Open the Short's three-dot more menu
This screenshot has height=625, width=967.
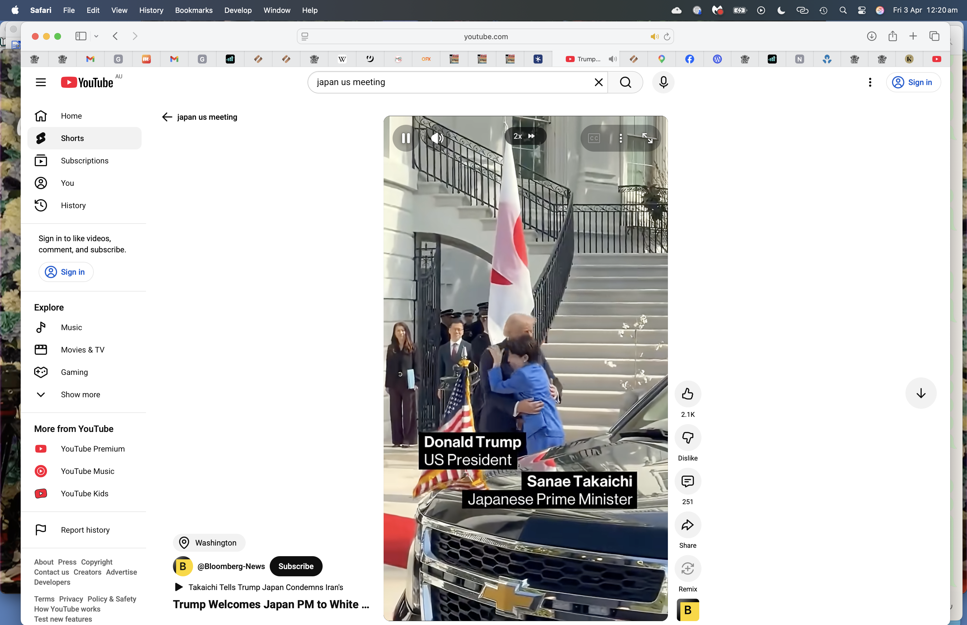tap(620, 138)
